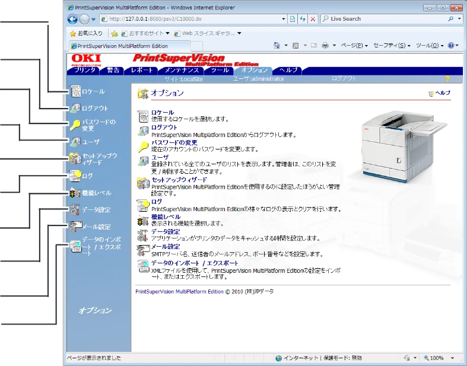Click the ログアウト link in the status strip
The width and height of the screenshot is (467, 366).
(344, 79)
